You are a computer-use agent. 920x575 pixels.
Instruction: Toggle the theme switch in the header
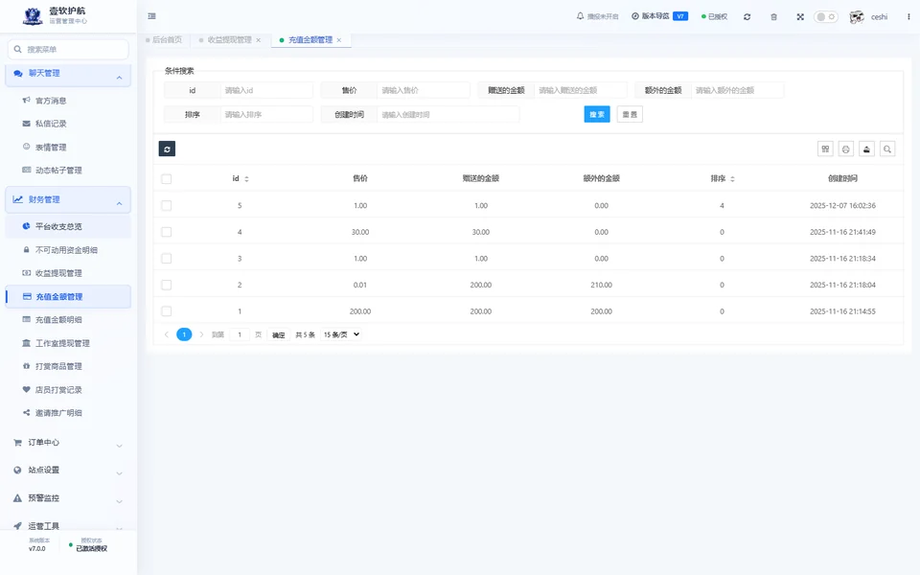[825, 17]
